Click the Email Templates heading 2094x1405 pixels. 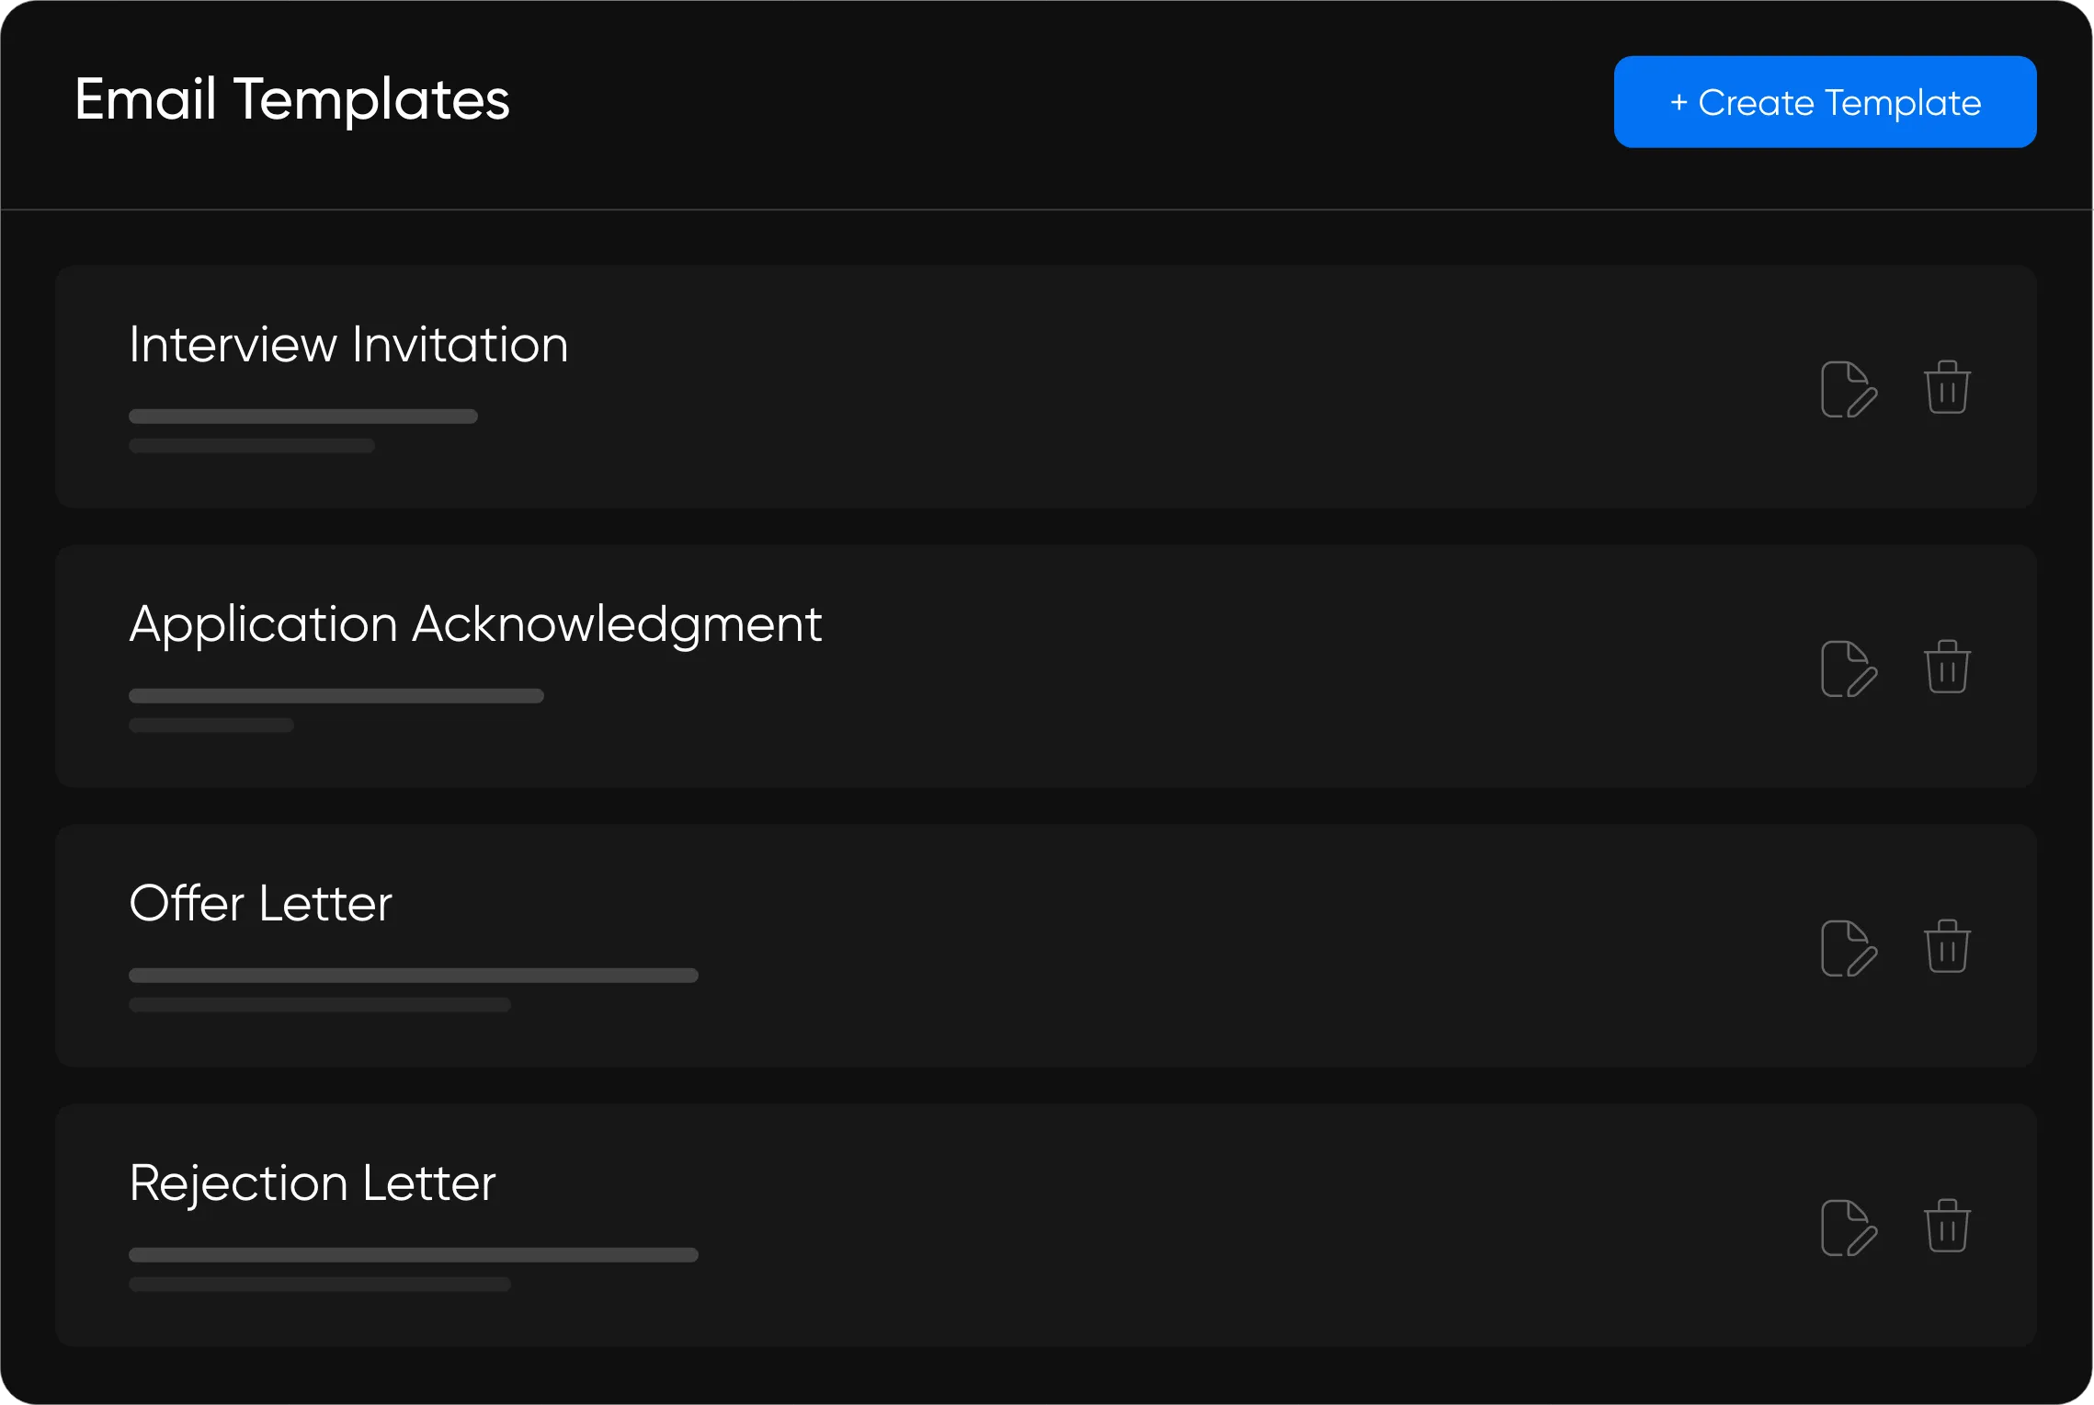291,99
